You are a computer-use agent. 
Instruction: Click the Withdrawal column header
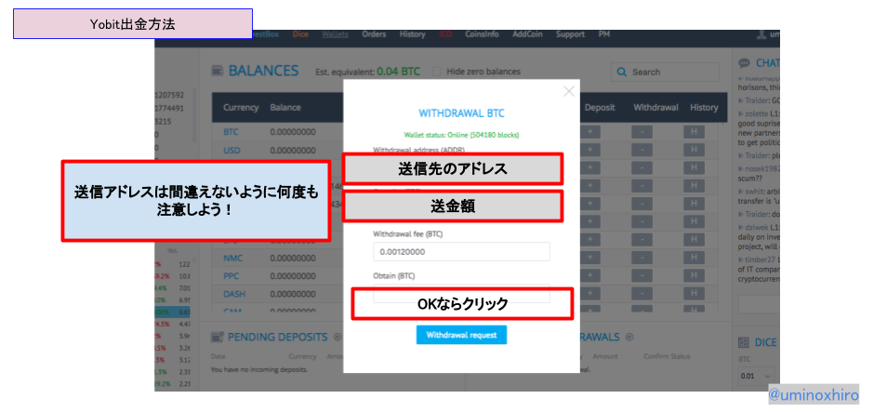[655, 108]
